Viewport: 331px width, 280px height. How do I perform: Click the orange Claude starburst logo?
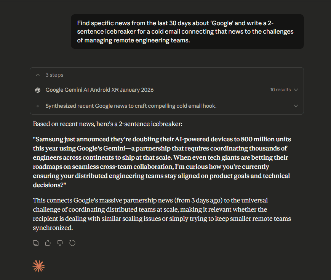(38, 266)
